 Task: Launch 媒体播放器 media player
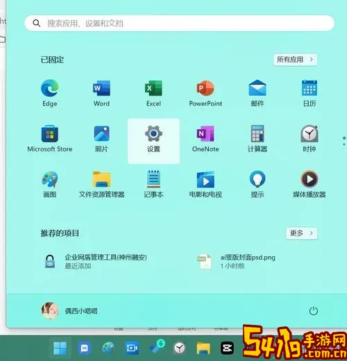[x=310, y=184]
